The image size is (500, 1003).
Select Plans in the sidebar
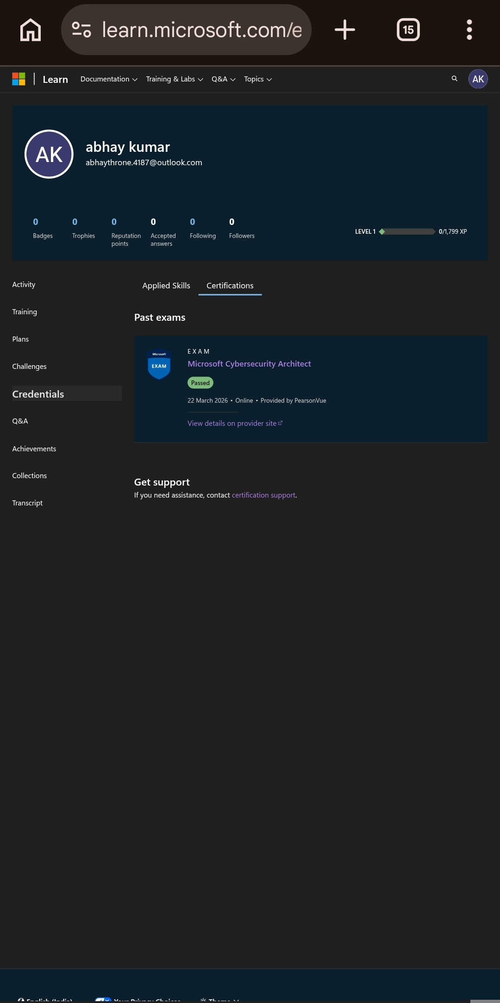coord(20,339)
